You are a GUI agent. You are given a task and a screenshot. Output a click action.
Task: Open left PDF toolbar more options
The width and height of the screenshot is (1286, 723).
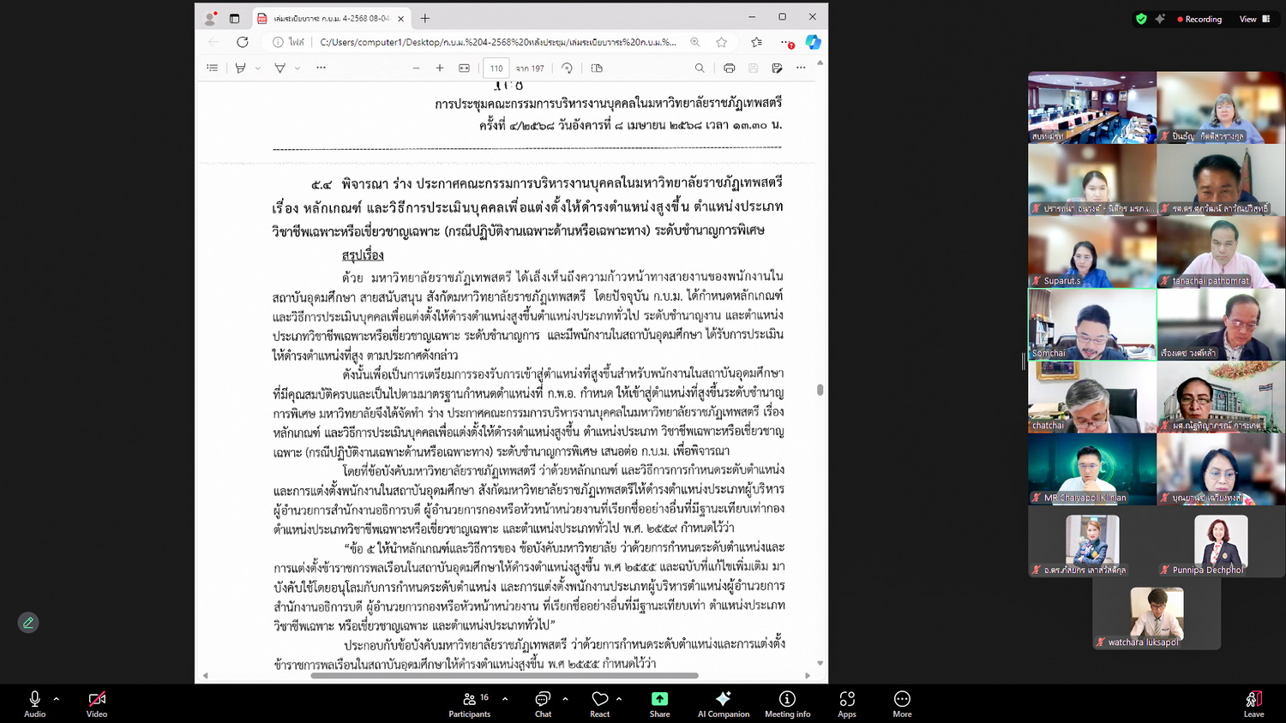[x=321, y=68]
